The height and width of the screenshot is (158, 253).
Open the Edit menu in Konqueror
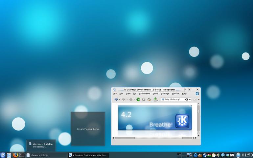[121, 94]
